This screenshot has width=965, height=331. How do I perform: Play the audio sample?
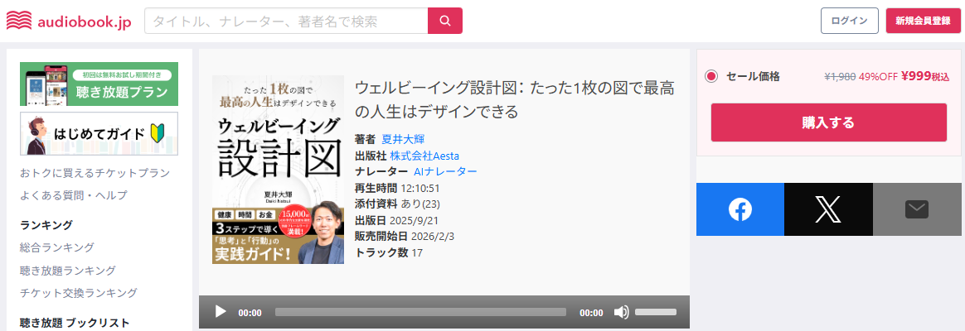(221, 312)
